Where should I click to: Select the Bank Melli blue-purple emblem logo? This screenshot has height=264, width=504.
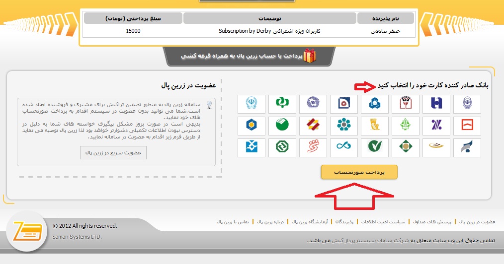point(467,104)
